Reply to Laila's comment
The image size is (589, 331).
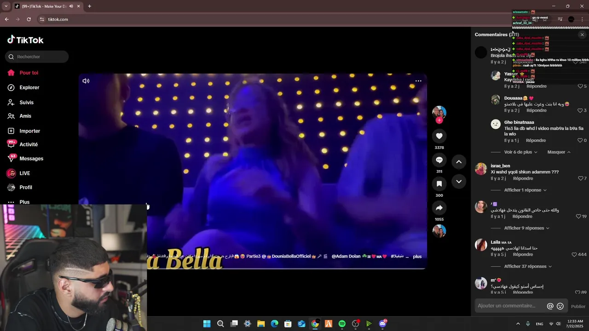click(523, 254)
